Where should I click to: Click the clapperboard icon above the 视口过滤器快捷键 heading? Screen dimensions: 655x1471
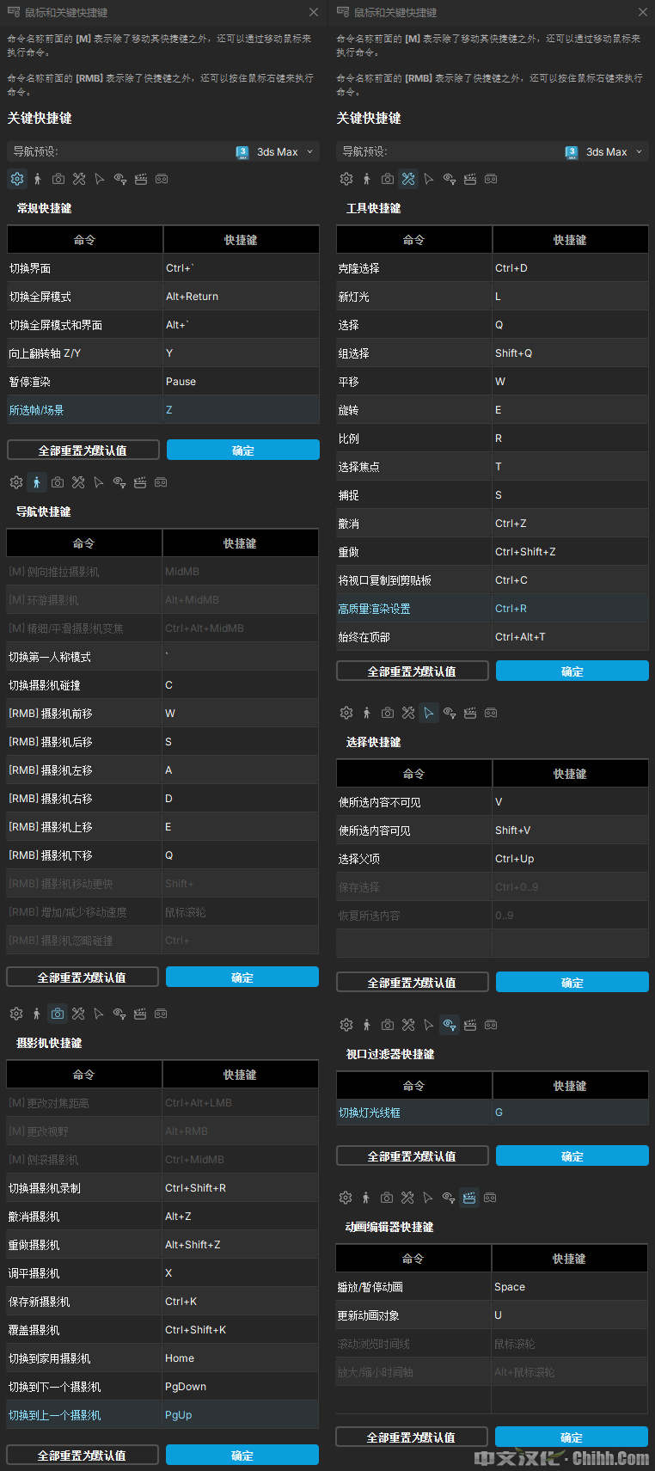[470, 1025]
